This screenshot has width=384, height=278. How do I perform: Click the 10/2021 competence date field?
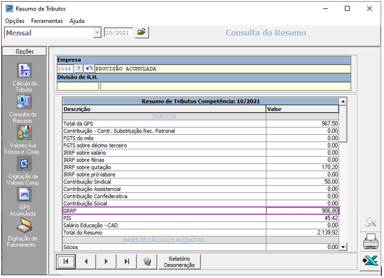119,32
